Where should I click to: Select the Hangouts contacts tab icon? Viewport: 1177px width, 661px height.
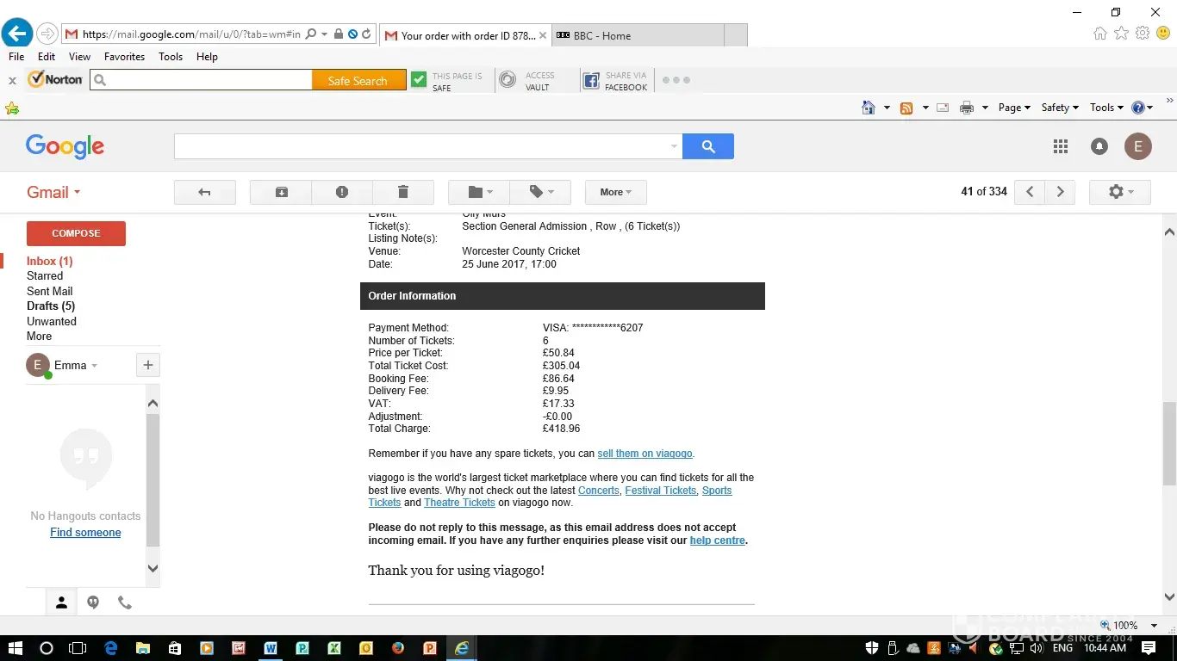point(61,602)
